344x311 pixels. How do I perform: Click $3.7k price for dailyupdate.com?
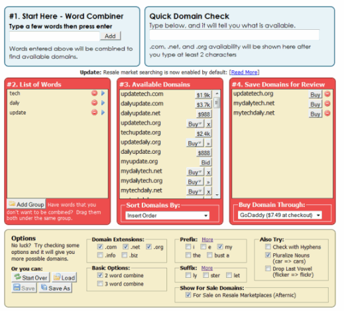[x=203, y=105]
